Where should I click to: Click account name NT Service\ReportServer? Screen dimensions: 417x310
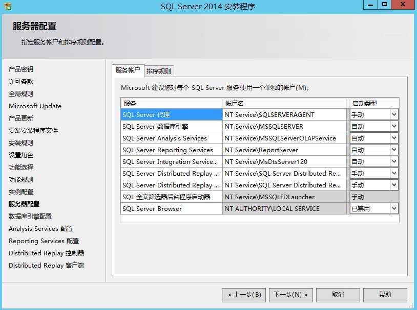point(284,150)
